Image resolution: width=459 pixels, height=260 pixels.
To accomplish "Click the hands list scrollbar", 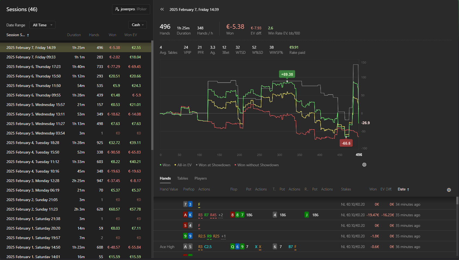I will point(457,201).
